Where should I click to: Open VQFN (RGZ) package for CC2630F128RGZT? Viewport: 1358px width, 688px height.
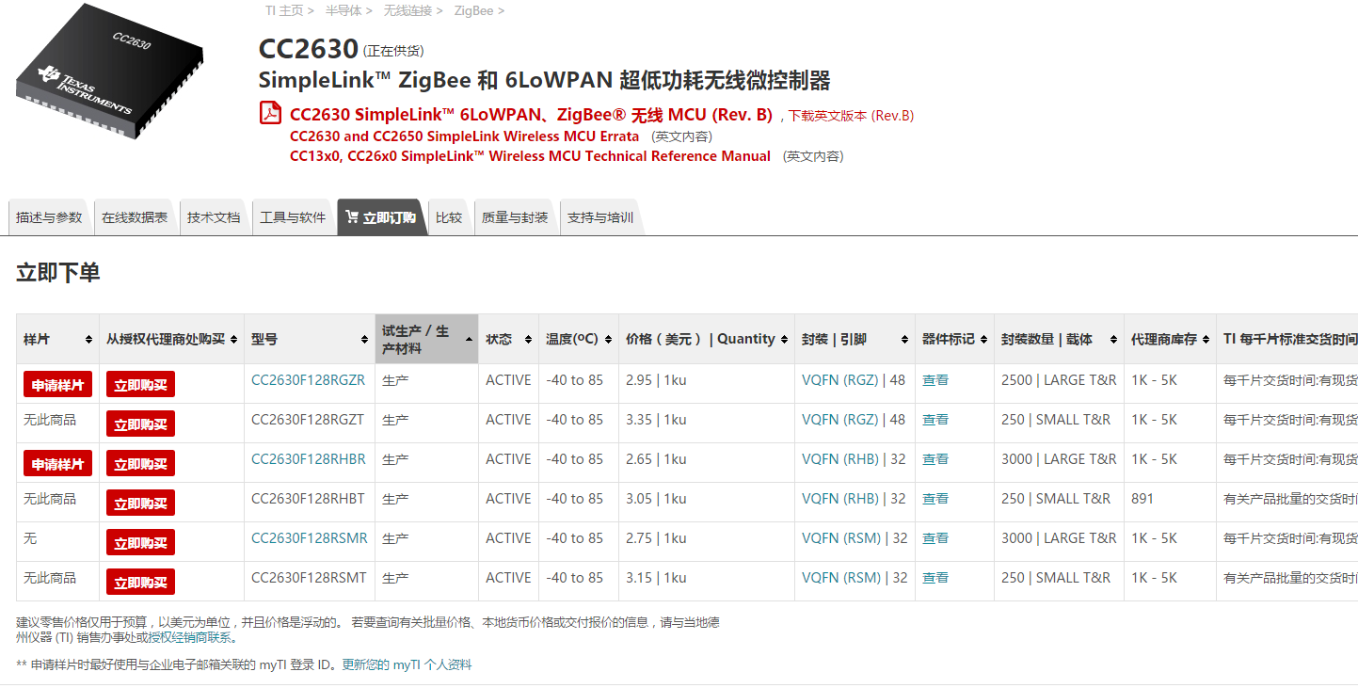tap(839, 420)
